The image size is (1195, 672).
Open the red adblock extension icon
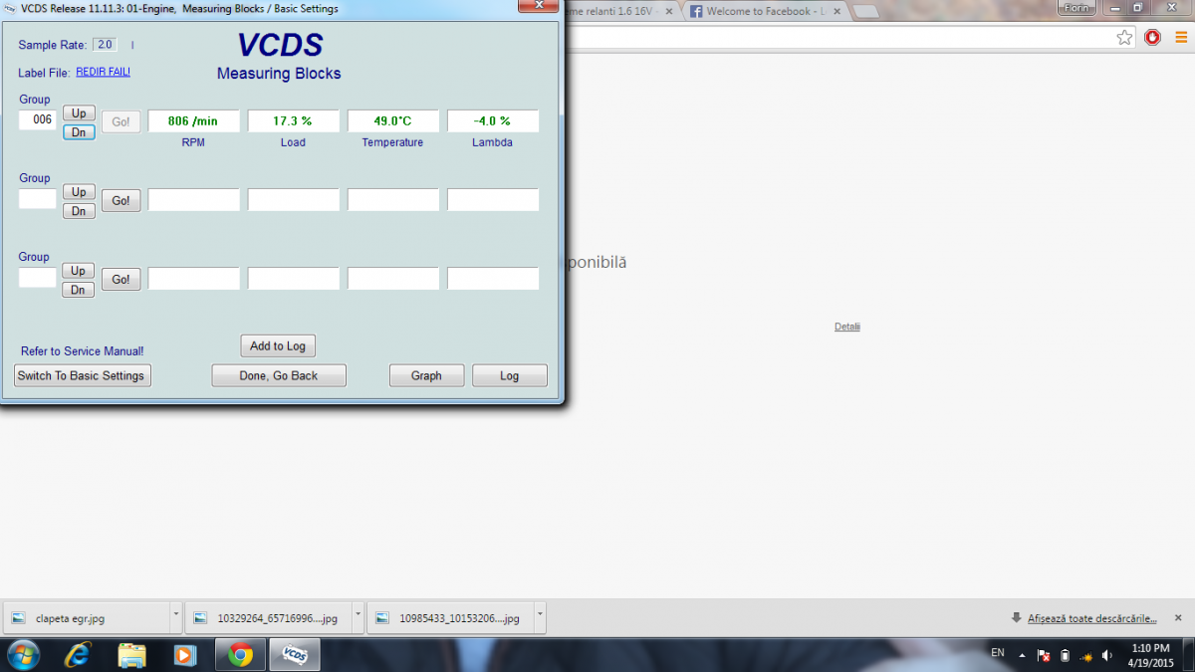(1152, 38)
